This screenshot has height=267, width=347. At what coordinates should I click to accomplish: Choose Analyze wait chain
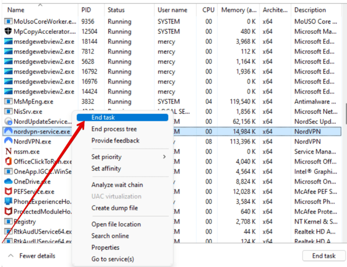[117, 185]
